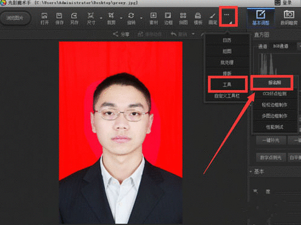Expand the arrow next to 旋转
The image size is (301, 225).
coord(141,18)
